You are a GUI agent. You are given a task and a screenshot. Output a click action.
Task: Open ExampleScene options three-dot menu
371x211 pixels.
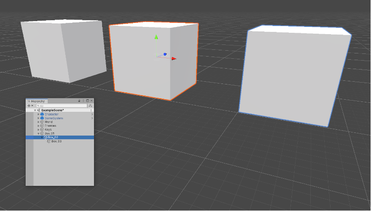91,110
